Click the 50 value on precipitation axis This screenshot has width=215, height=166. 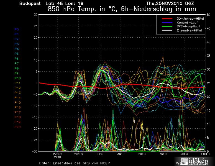(x=209, y=15)
